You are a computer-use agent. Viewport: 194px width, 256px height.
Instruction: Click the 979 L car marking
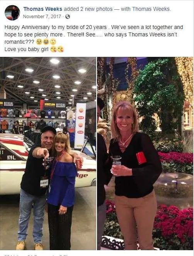coord(11,157)
